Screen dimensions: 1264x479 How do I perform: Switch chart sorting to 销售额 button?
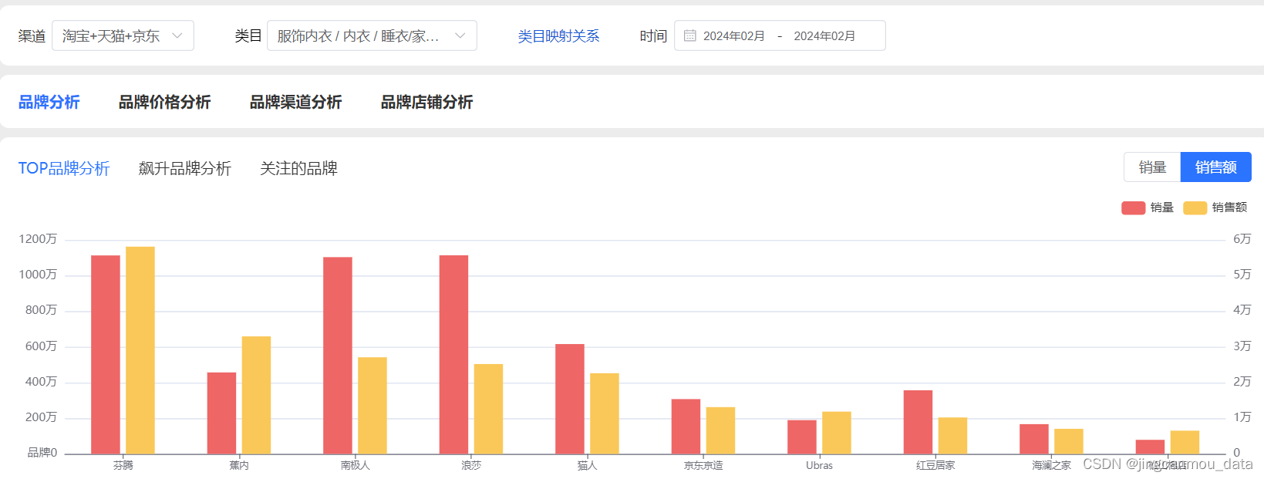1216,167
